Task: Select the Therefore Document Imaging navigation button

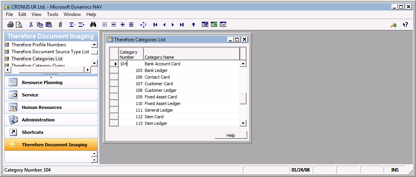Action: point(51,144)
